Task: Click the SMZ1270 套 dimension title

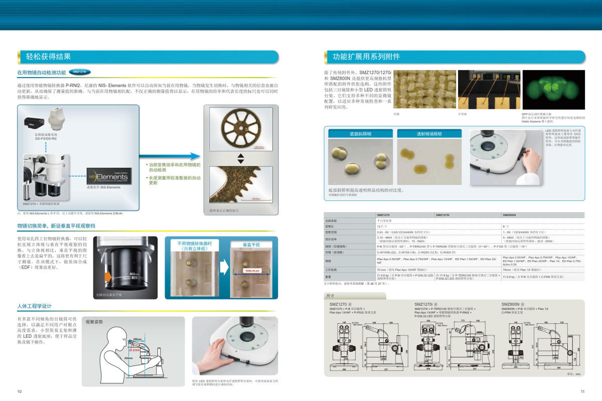Action: [342, 304]
